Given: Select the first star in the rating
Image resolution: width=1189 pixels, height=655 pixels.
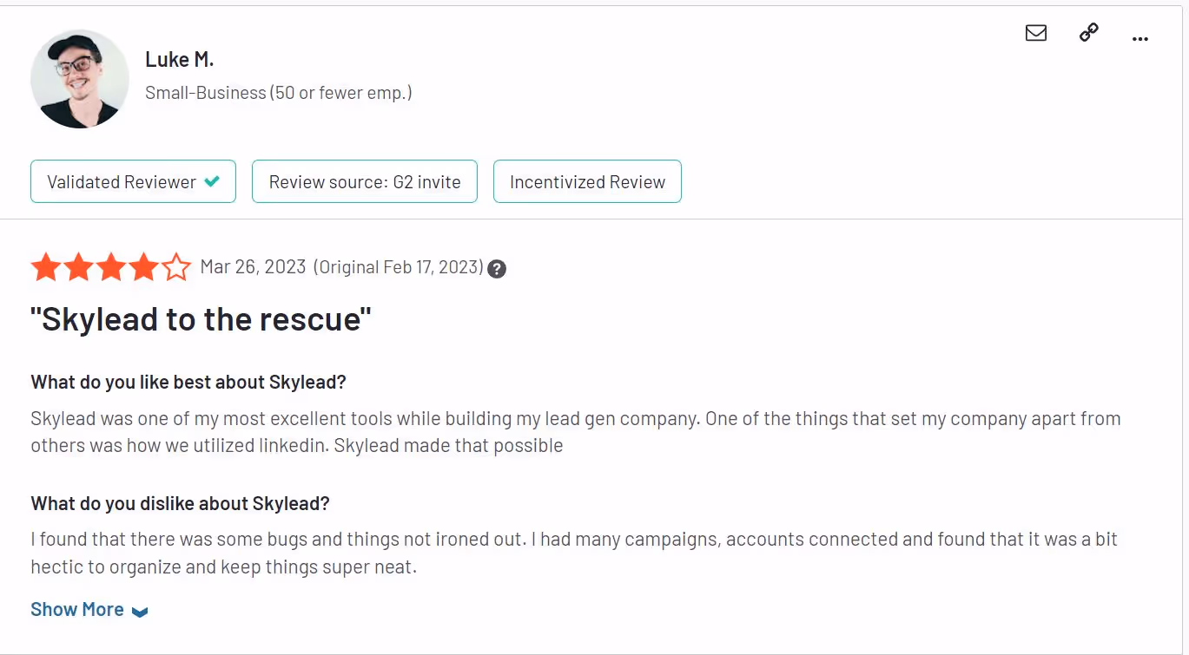Looking at the screenshot, I should pos(46,267).
